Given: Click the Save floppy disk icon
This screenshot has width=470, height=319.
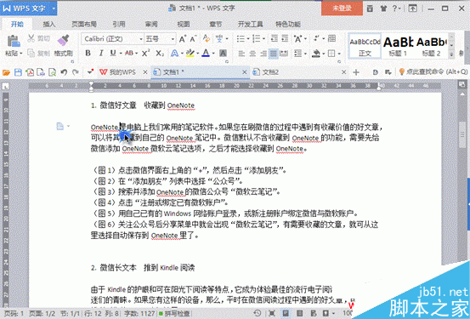Looking at the screenshot, I should [18, 72].
